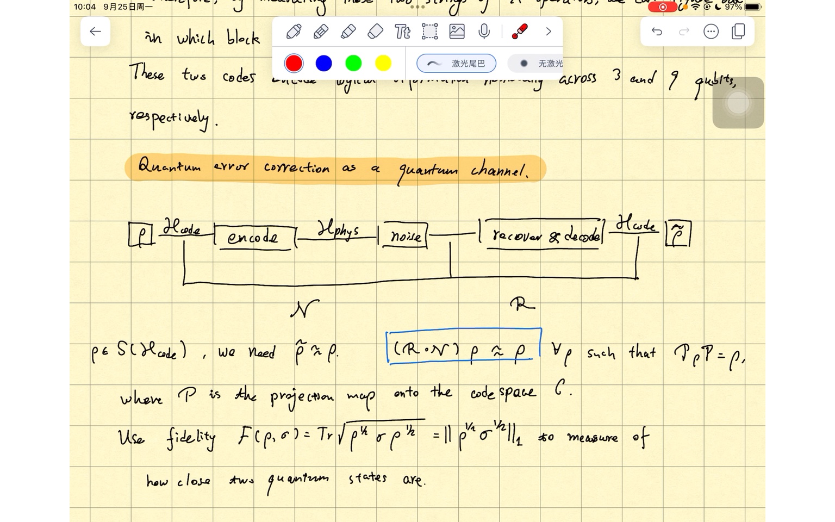Tap the word 'fidelity' in the notes
Screen dimensions: 835x522
pyautogui.click(x=191, y=439)
